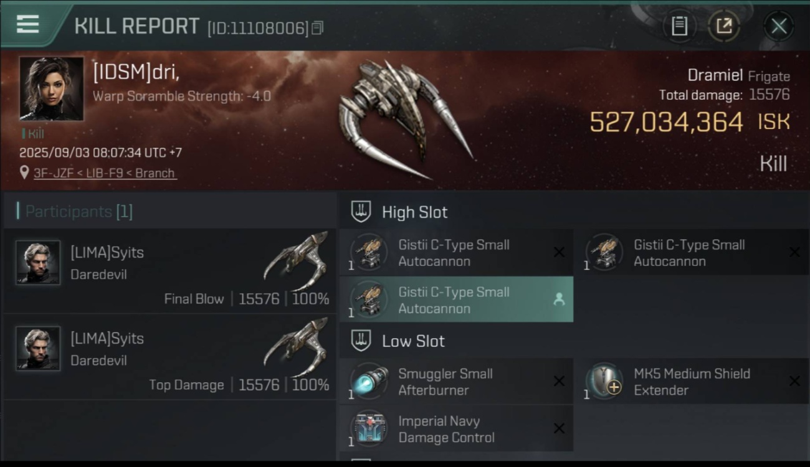
Task: Click the Low Slot shield icon
Action: (x=361, y=341)
